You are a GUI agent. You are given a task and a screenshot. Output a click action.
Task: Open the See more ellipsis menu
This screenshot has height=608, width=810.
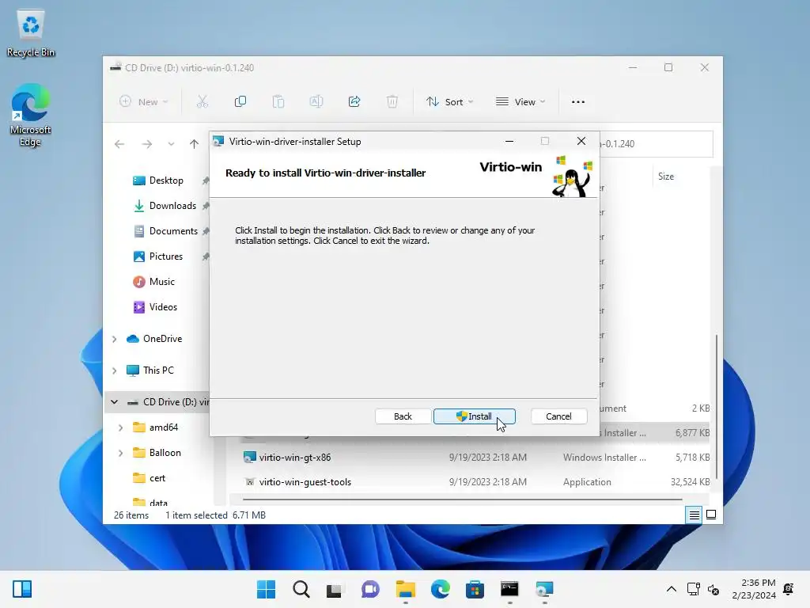578,102
